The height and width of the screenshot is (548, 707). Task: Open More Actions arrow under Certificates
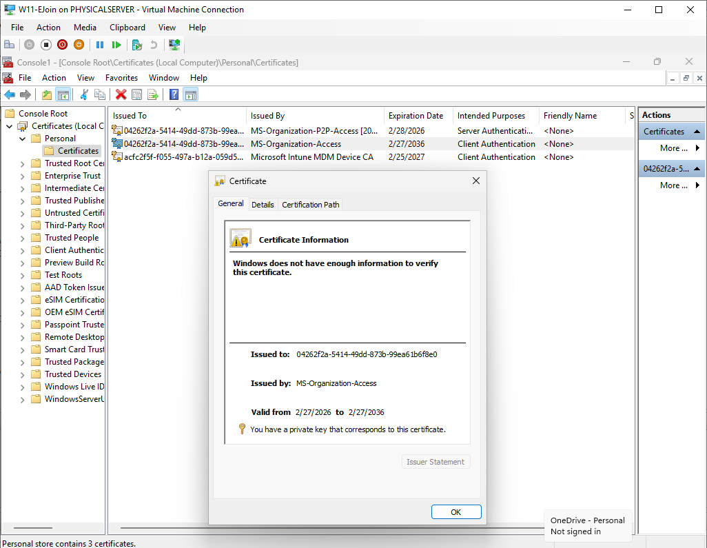[697, 148]
